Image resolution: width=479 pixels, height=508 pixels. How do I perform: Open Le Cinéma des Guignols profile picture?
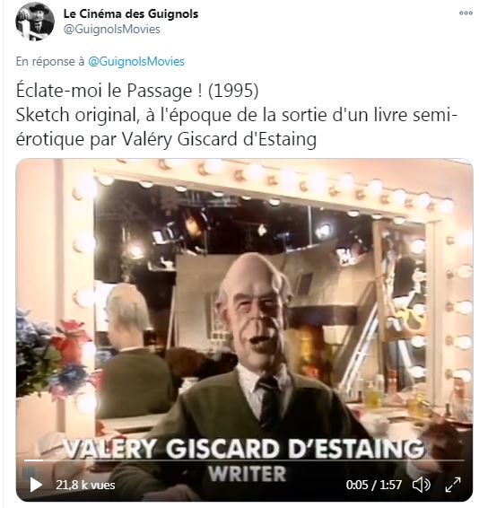(x=35, y=22)
